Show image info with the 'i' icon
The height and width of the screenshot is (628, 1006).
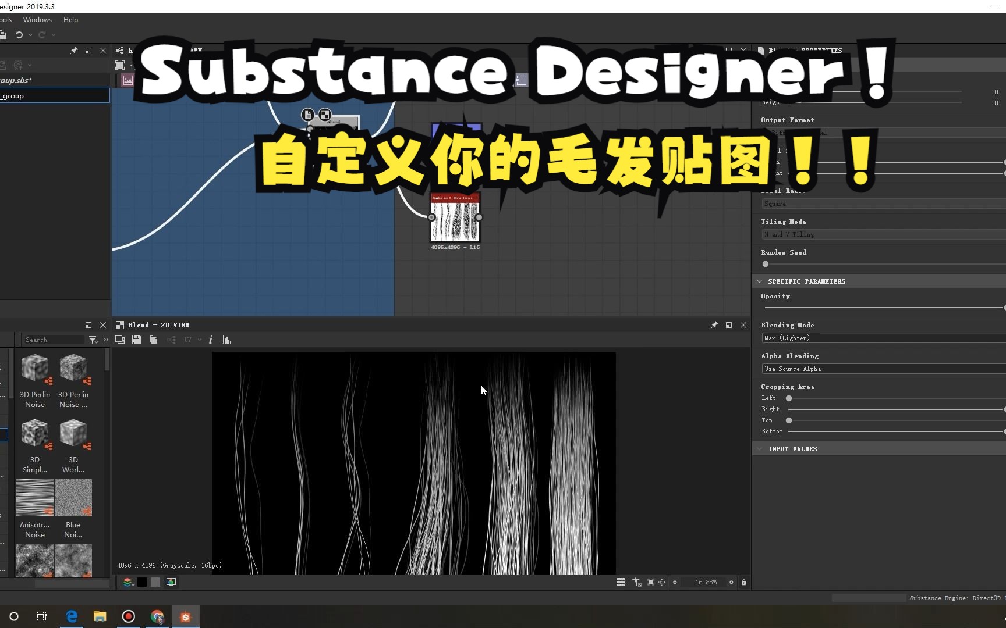pyautogui.click(x=211, y=340)
